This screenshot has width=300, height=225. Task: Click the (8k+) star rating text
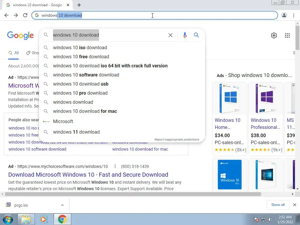(241, 150)
